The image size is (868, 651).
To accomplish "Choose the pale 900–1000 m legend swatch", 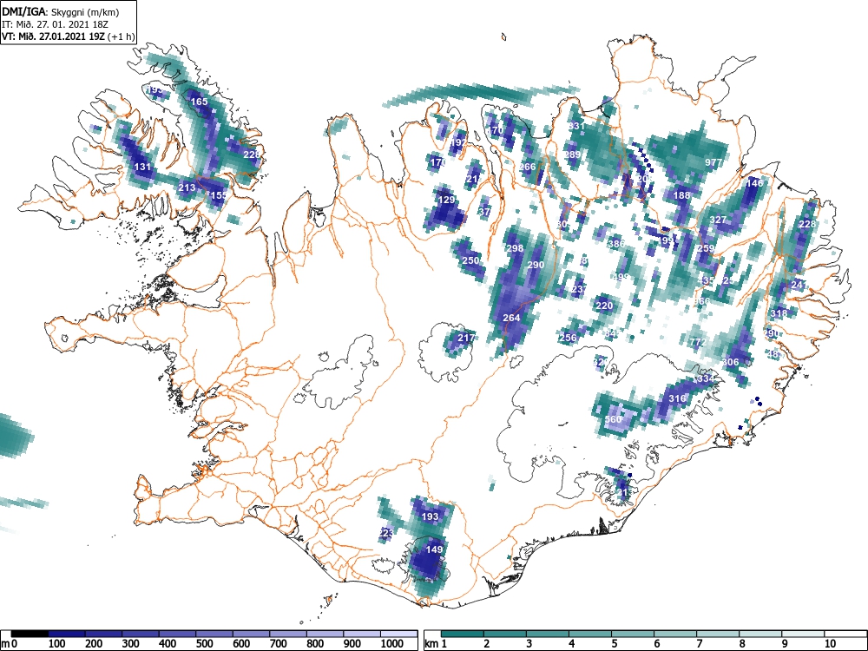I will point(362,634).
